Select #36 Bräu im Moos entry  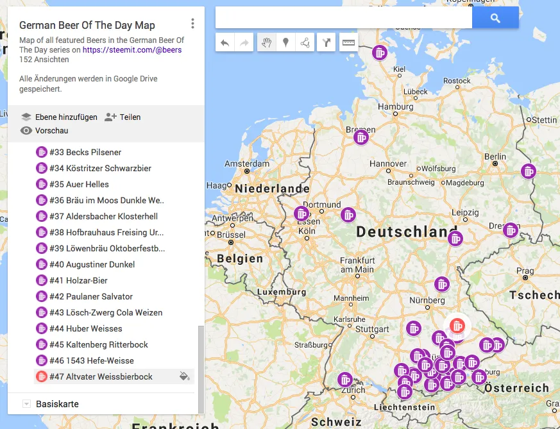click(x=106, y=200)
